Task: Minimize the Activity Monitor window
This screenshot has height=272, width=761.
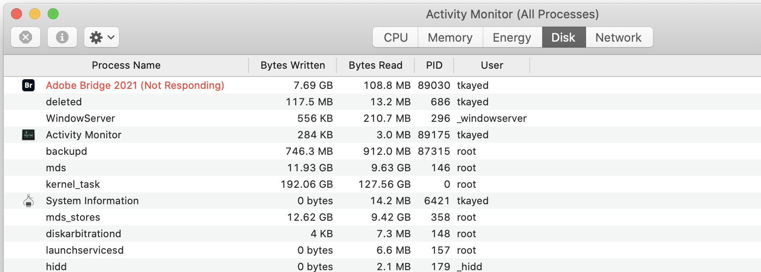Action: pyautogui.click(x=35, y=14)
